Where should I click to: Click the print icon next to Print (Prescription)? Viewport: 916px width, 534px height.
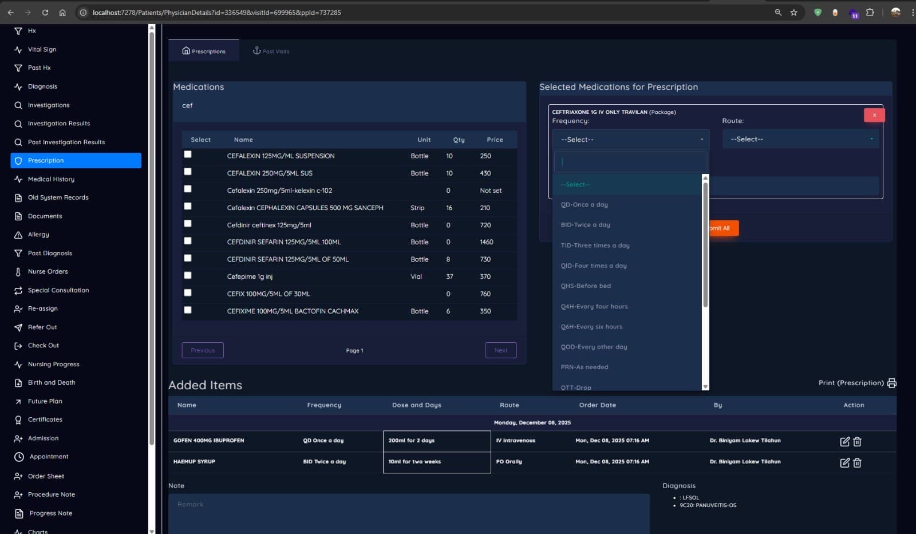click(x=891, y=383)
